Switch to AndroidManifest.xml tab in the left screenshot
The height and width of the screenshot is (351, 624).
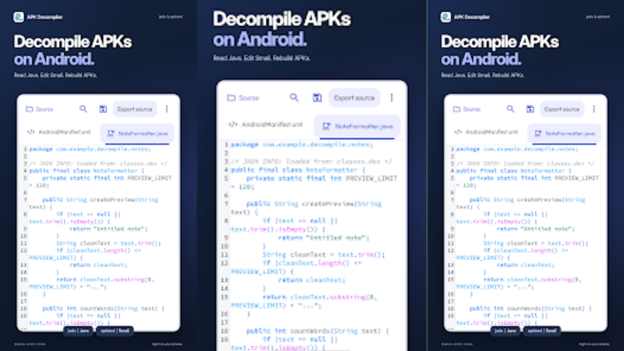[x=59, y=132]
